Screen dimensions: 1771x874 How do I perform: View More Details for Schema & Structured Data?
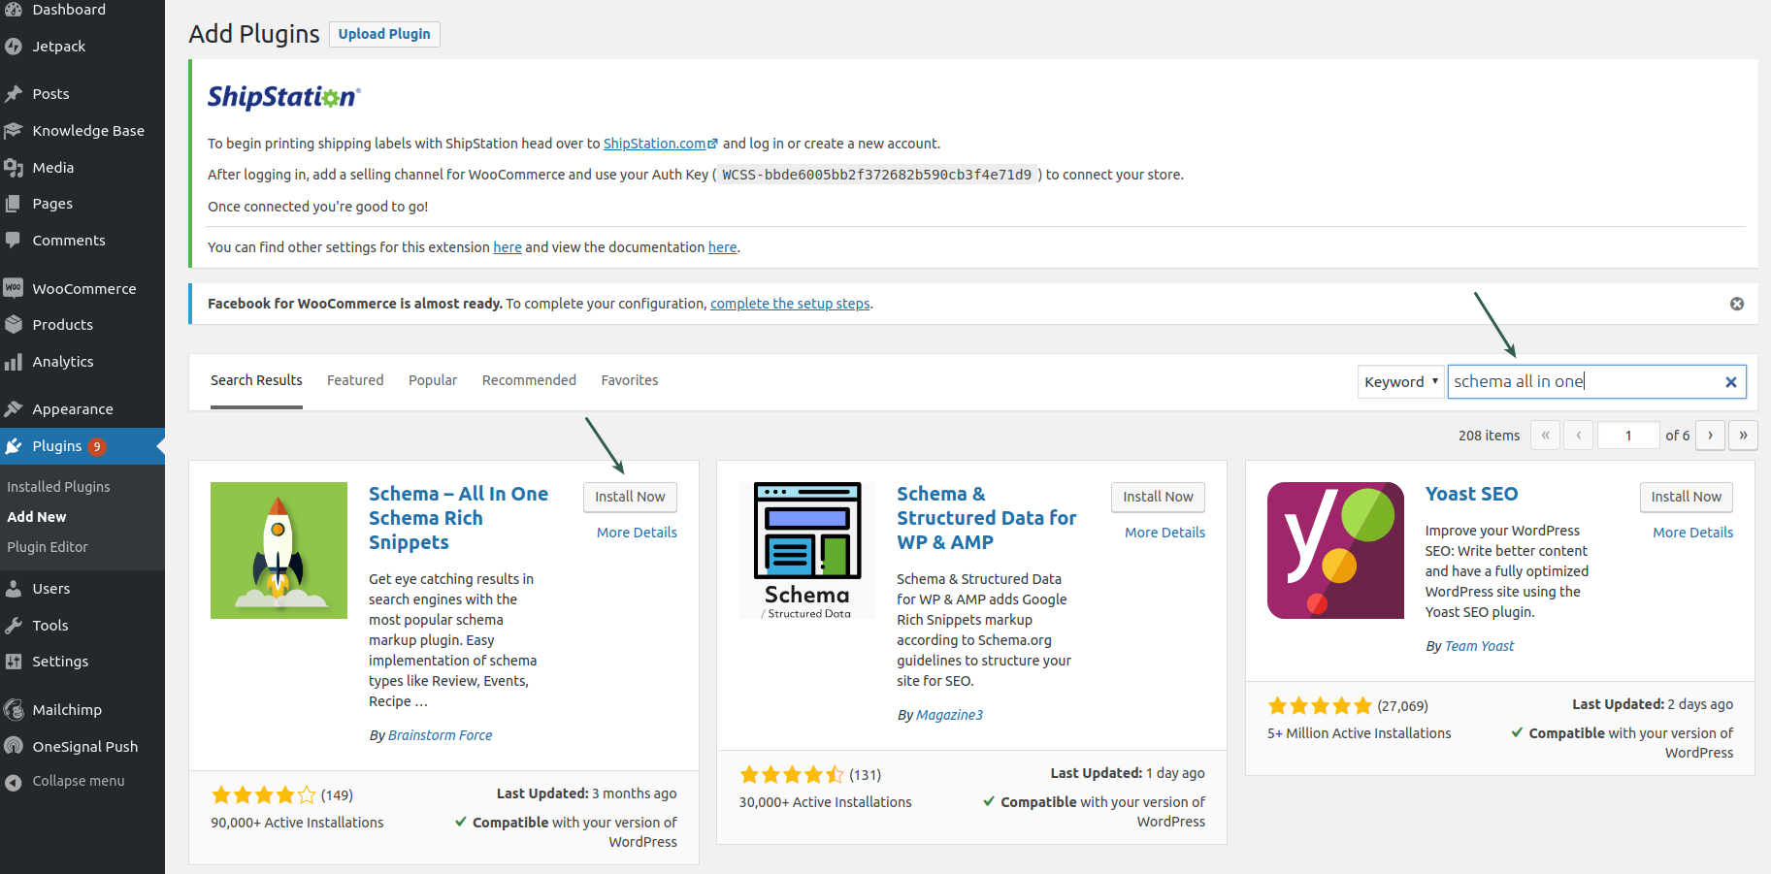pyautogui.click(x=1164, y=533)
